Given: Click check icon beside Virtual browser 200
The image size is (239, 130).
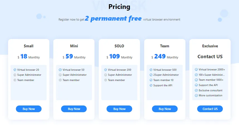Looking at the screenshot, I should click(106, 70).
